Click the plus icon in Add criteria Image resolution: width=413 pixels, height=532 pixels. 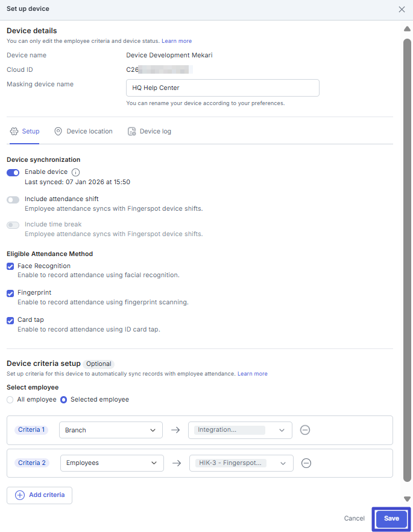point(20,495)
